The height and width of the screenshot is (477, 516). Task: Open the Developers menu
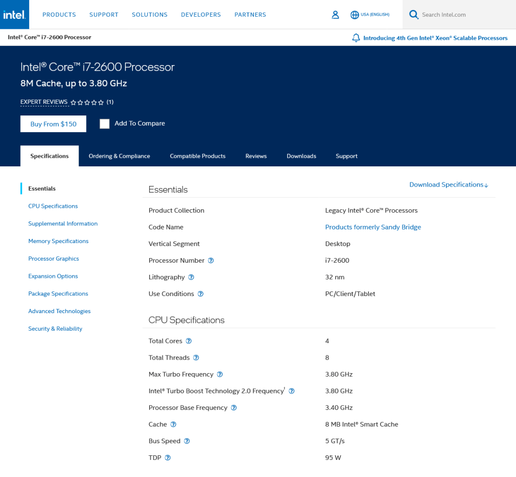(x=201, y=15)
